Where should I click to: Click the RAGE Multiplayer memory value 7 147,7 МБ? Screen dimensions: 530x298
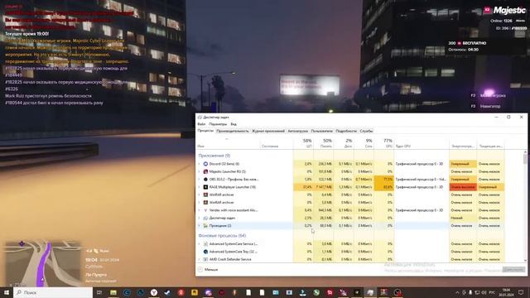click(324, 187)
